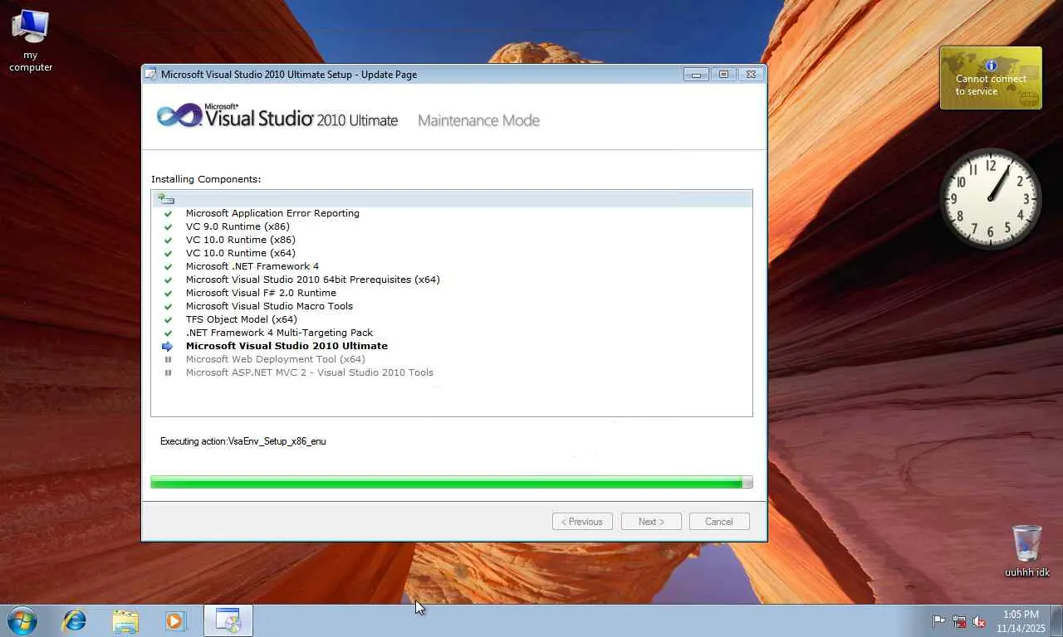Click the check mark next to VC 9.0 Runtime (x86)
1063x637 pixels.
tap(168, 226)
